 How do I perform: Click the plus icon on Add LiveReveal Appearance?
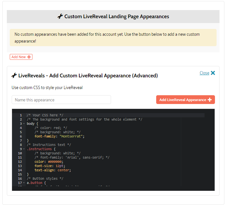[209, 100]
